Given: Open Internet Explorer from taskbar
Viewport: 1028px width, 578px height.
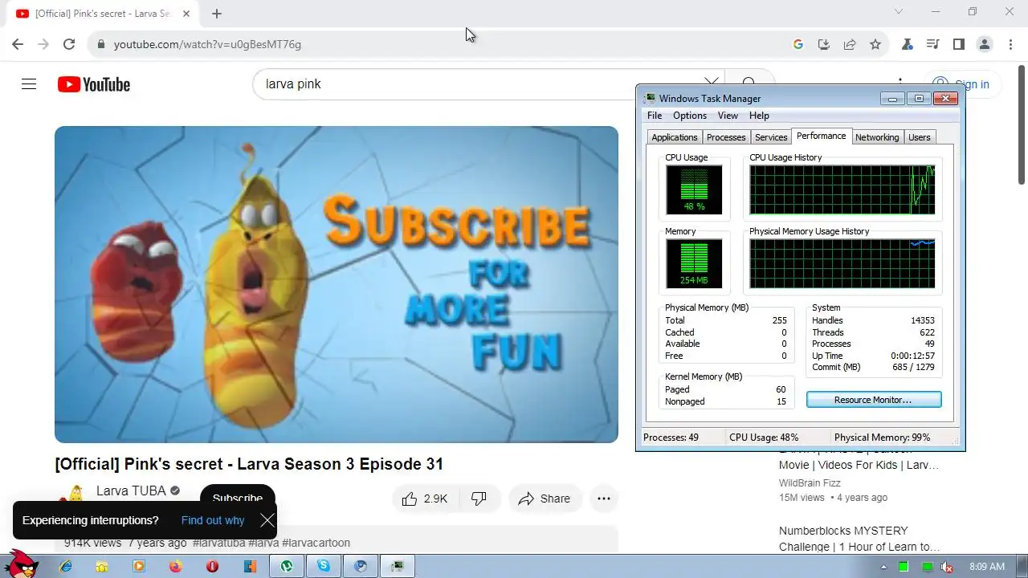Looking at the screenshot, I should coord(65,566).
